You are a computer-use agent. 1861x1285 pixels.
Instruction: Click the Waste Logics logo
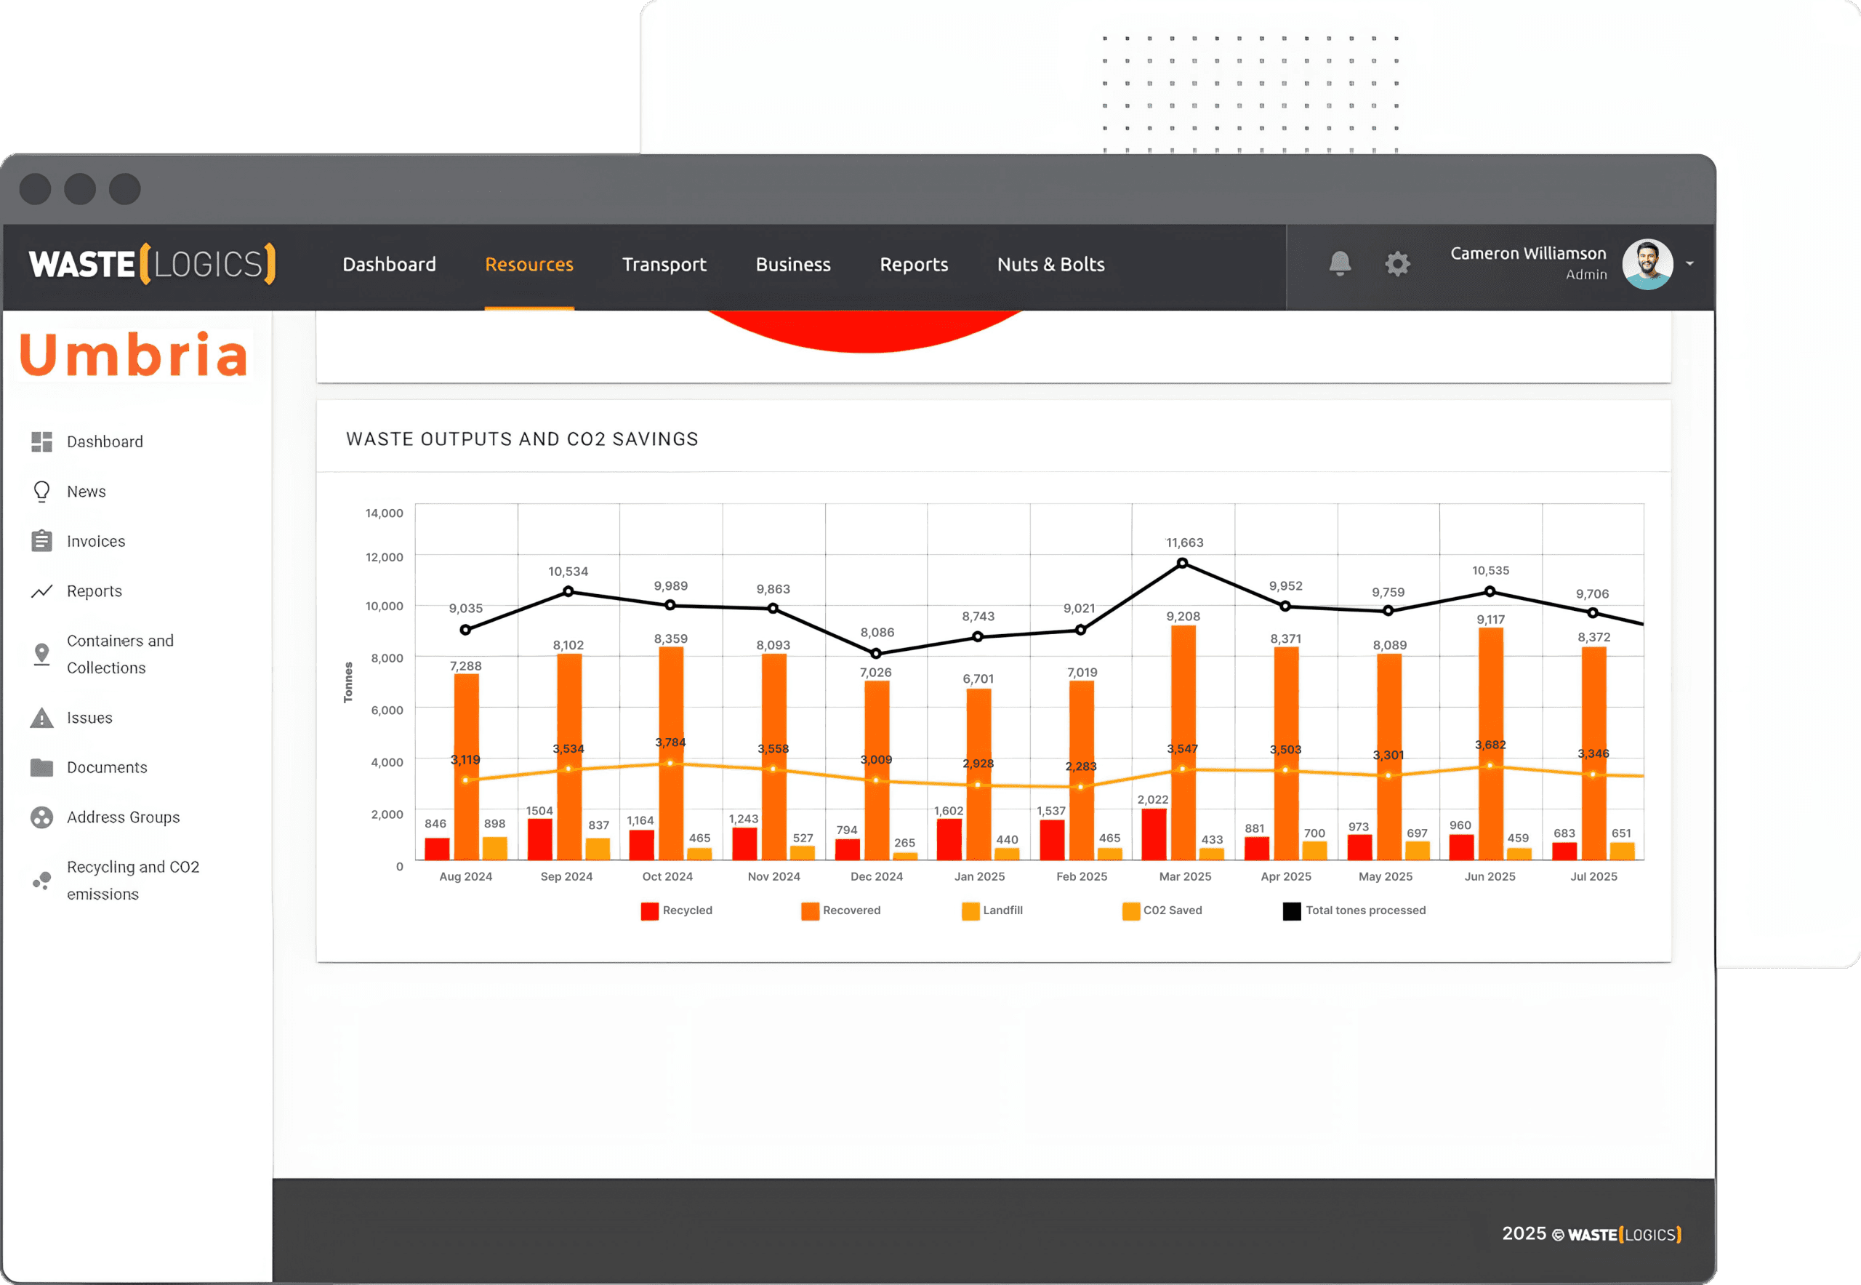click(152, 264)
